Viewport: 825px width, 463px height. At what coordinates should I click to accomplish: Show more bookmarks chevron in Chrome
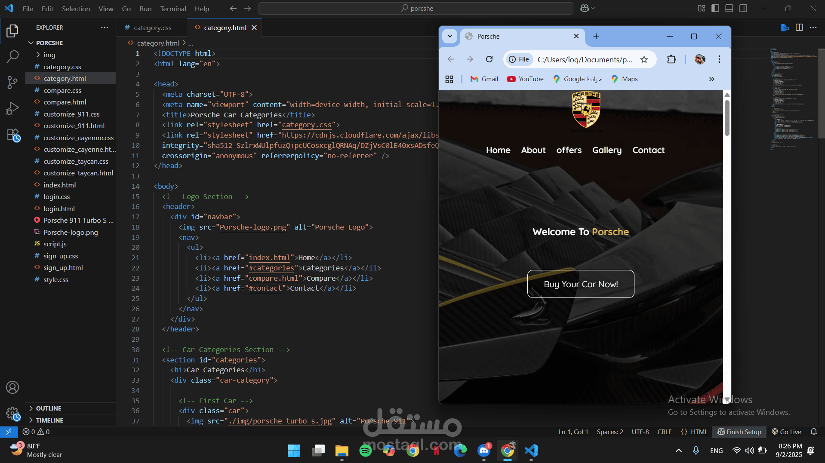pos(711,79)
